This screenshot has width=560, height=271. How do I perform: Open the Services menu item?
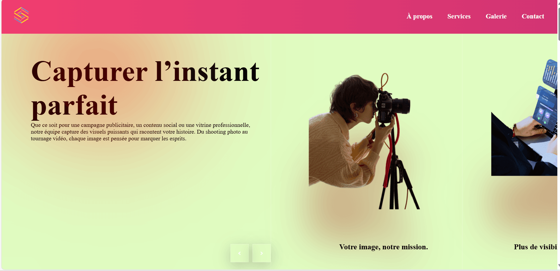pos(459,16)
